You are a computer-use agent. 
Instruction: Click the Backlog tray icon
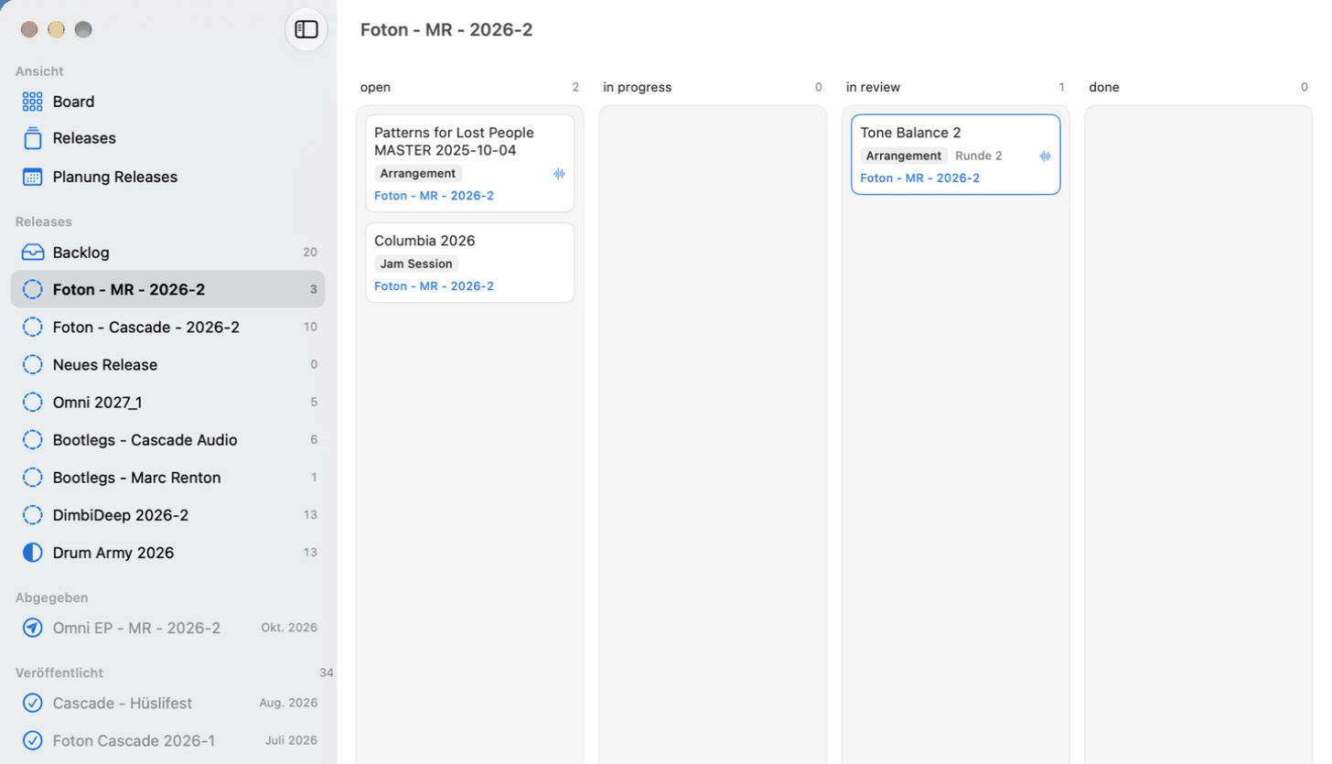coord(32,253)
